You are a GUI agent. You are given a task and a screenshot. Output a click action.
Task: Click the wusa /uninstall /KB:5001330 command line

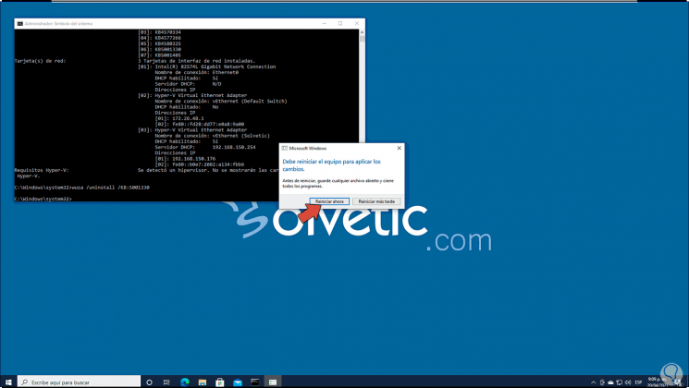81,188
